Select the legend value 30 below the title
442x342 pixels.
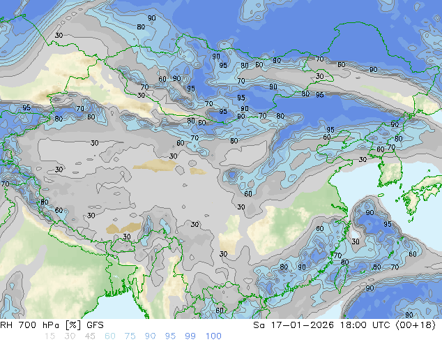[x=70, y=336]
